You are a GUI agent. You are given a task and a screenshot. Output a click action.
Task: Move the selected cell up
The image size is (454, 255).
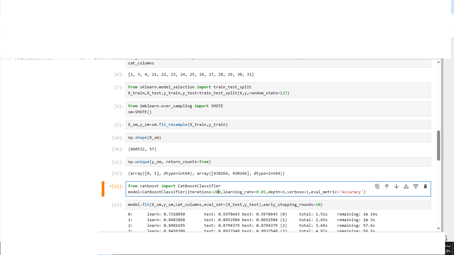tap(387, 186)
